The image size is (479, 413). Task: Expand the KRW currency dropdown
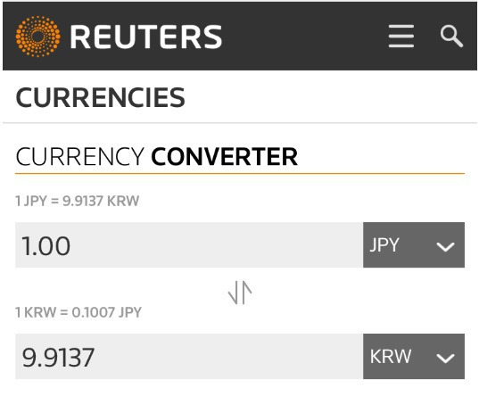414,357
